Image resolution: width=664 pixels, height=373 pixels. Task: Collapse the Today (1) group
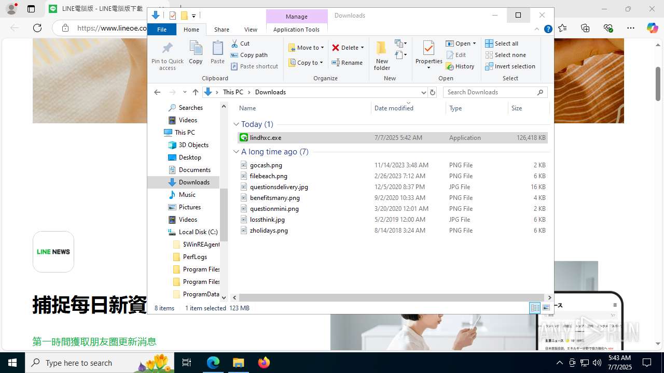click(236, 124)
